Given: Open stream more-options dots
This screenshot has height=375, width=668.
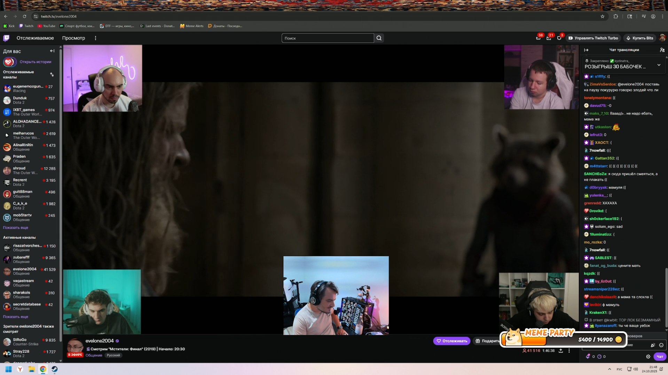Looking at the screenshot, I should (x=569, y=351).
